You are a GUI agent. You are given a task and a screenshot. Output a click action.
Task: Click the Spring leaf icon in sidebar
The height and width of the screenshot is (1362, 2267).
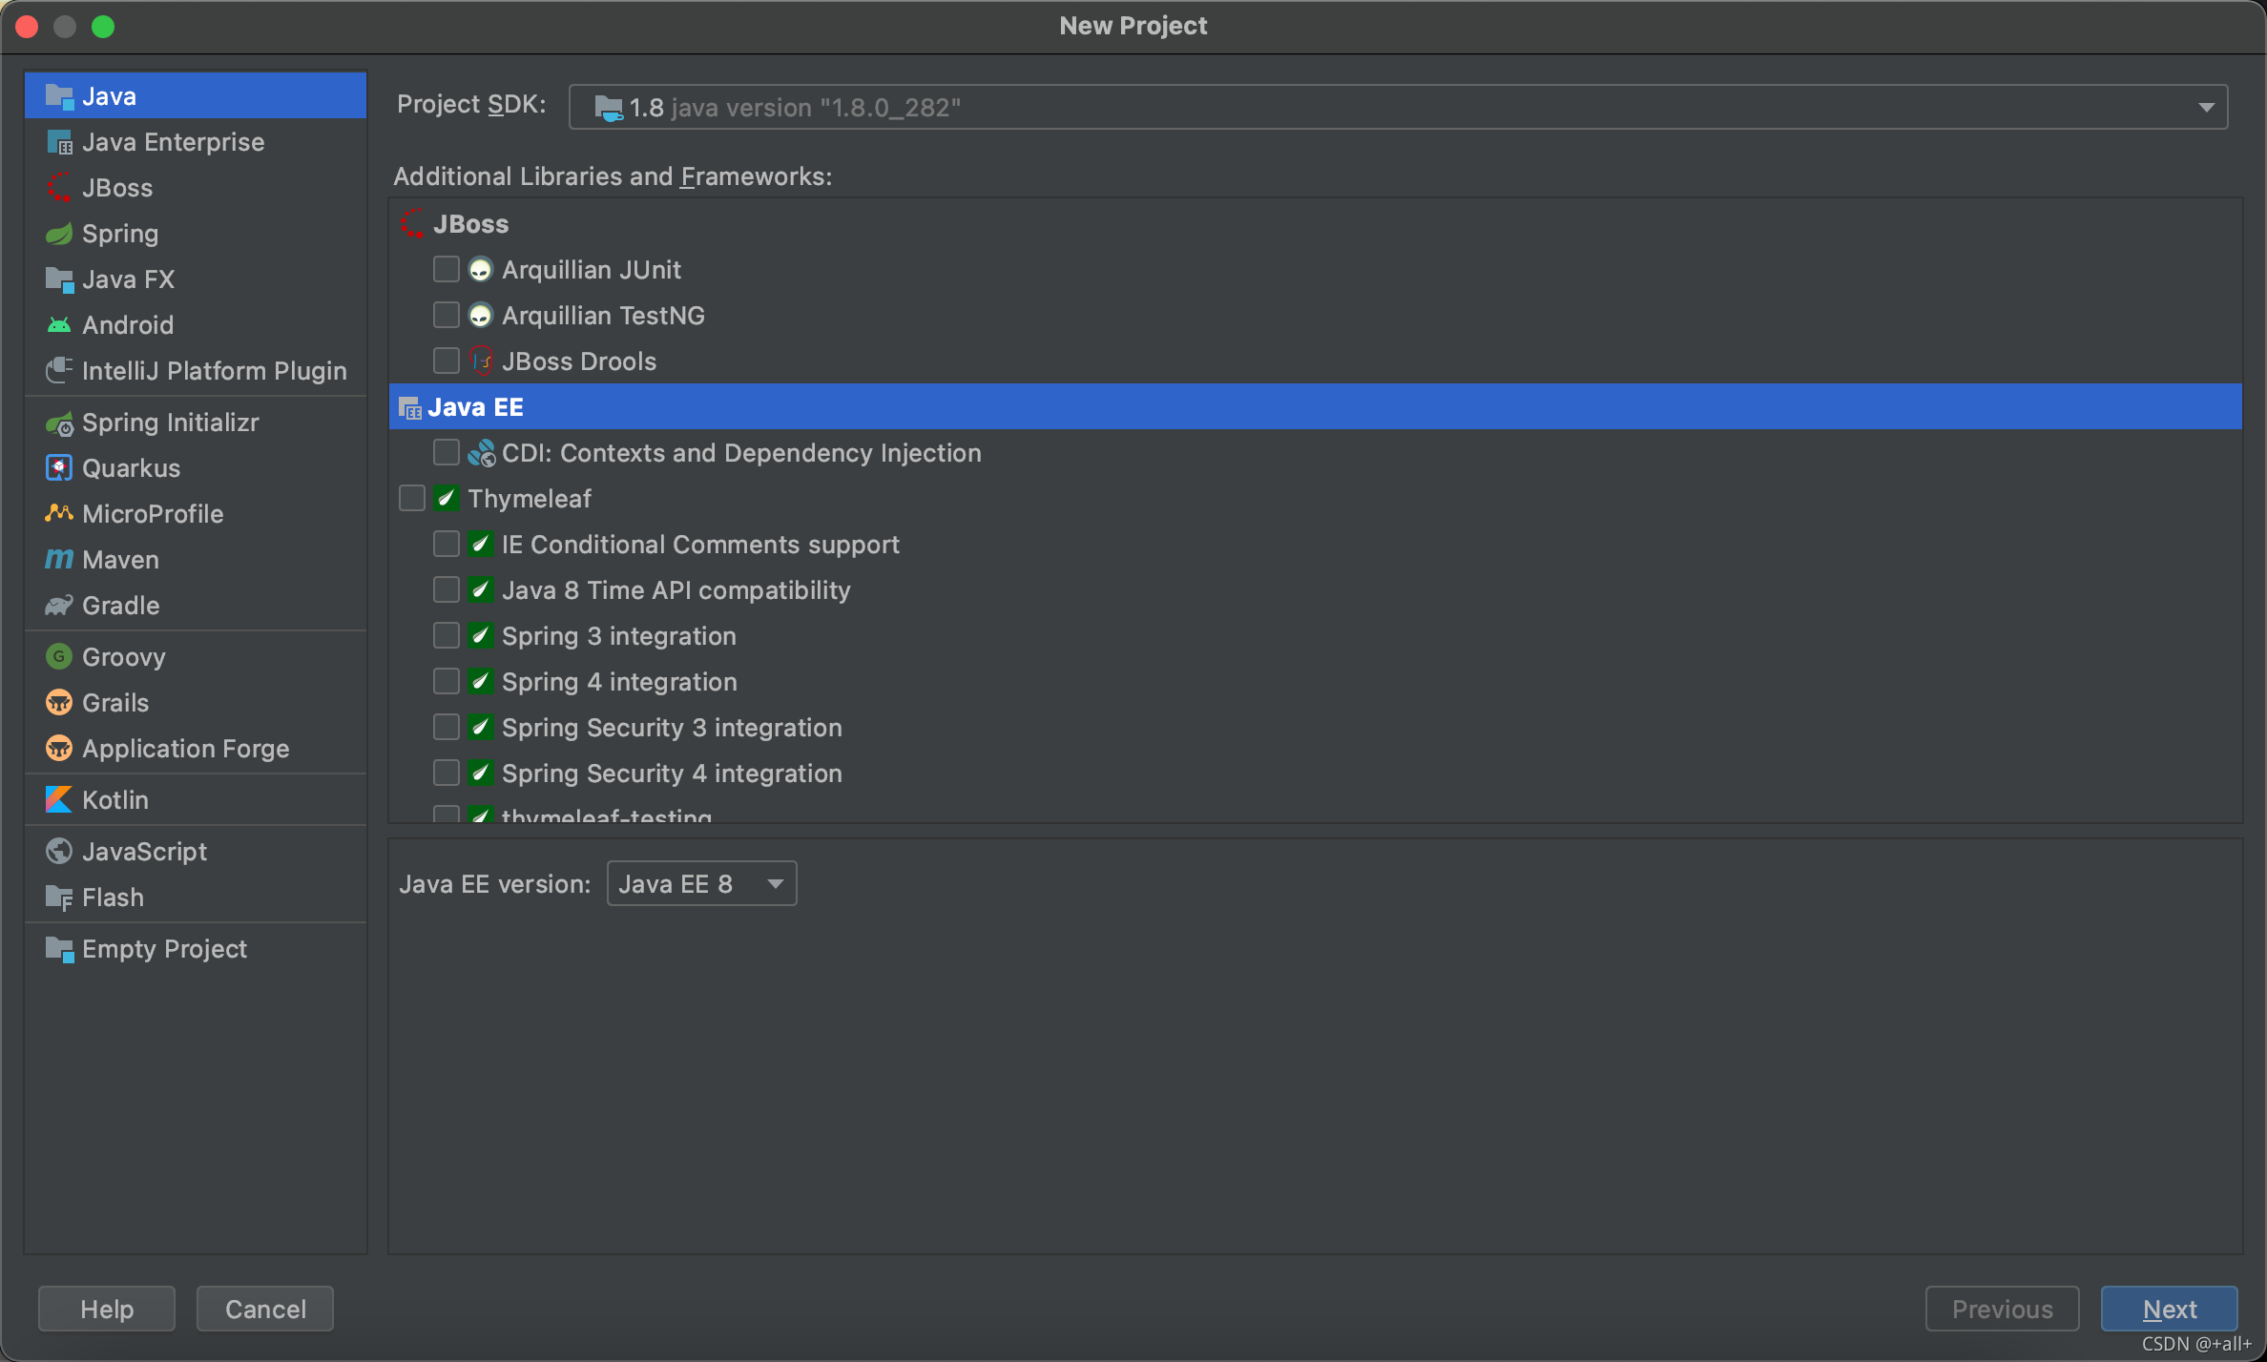[59, 234]
